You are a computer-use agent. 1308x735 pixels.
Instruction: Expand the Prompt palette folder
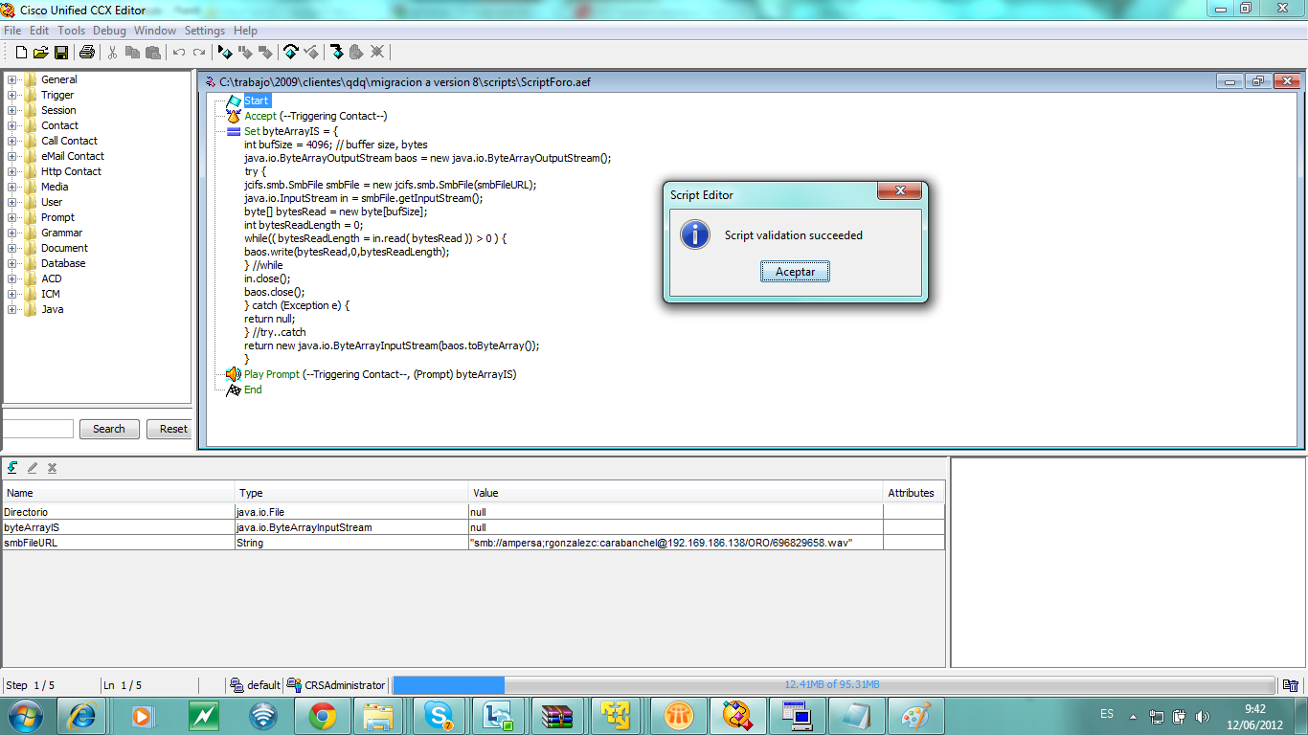pyautogui.click(x=11, y=217)
